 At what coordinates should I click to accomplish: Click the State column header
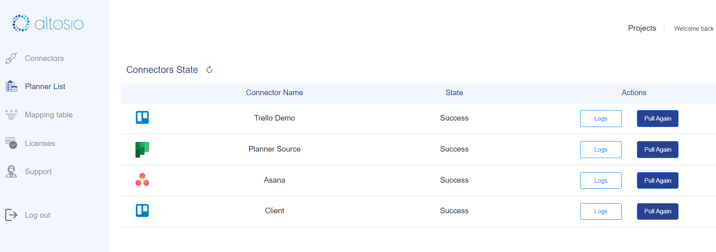(454, 93)
